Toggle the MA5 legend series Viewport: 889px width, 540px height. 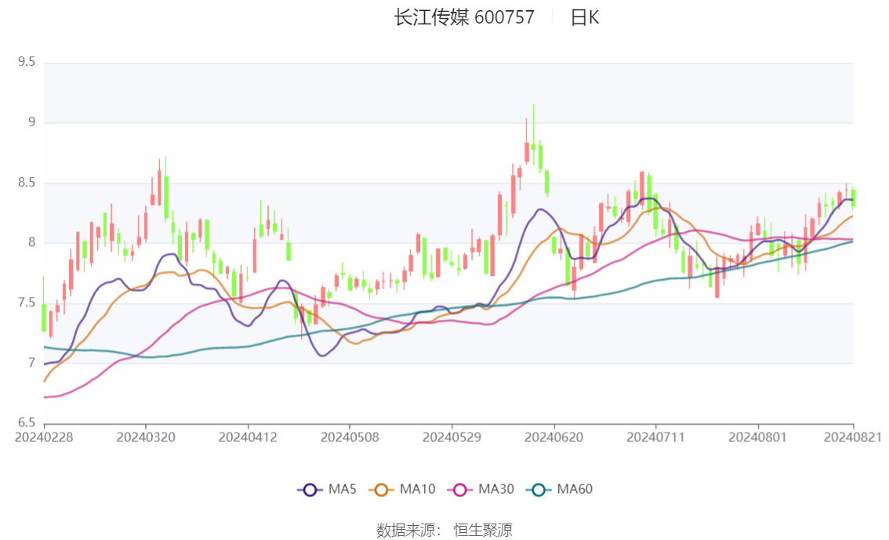tap(327, 490)
